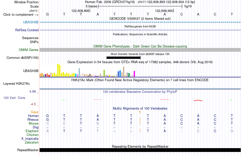Click the 'Click to complement -->' label
The image size is (241, 156).
(21, 15)
